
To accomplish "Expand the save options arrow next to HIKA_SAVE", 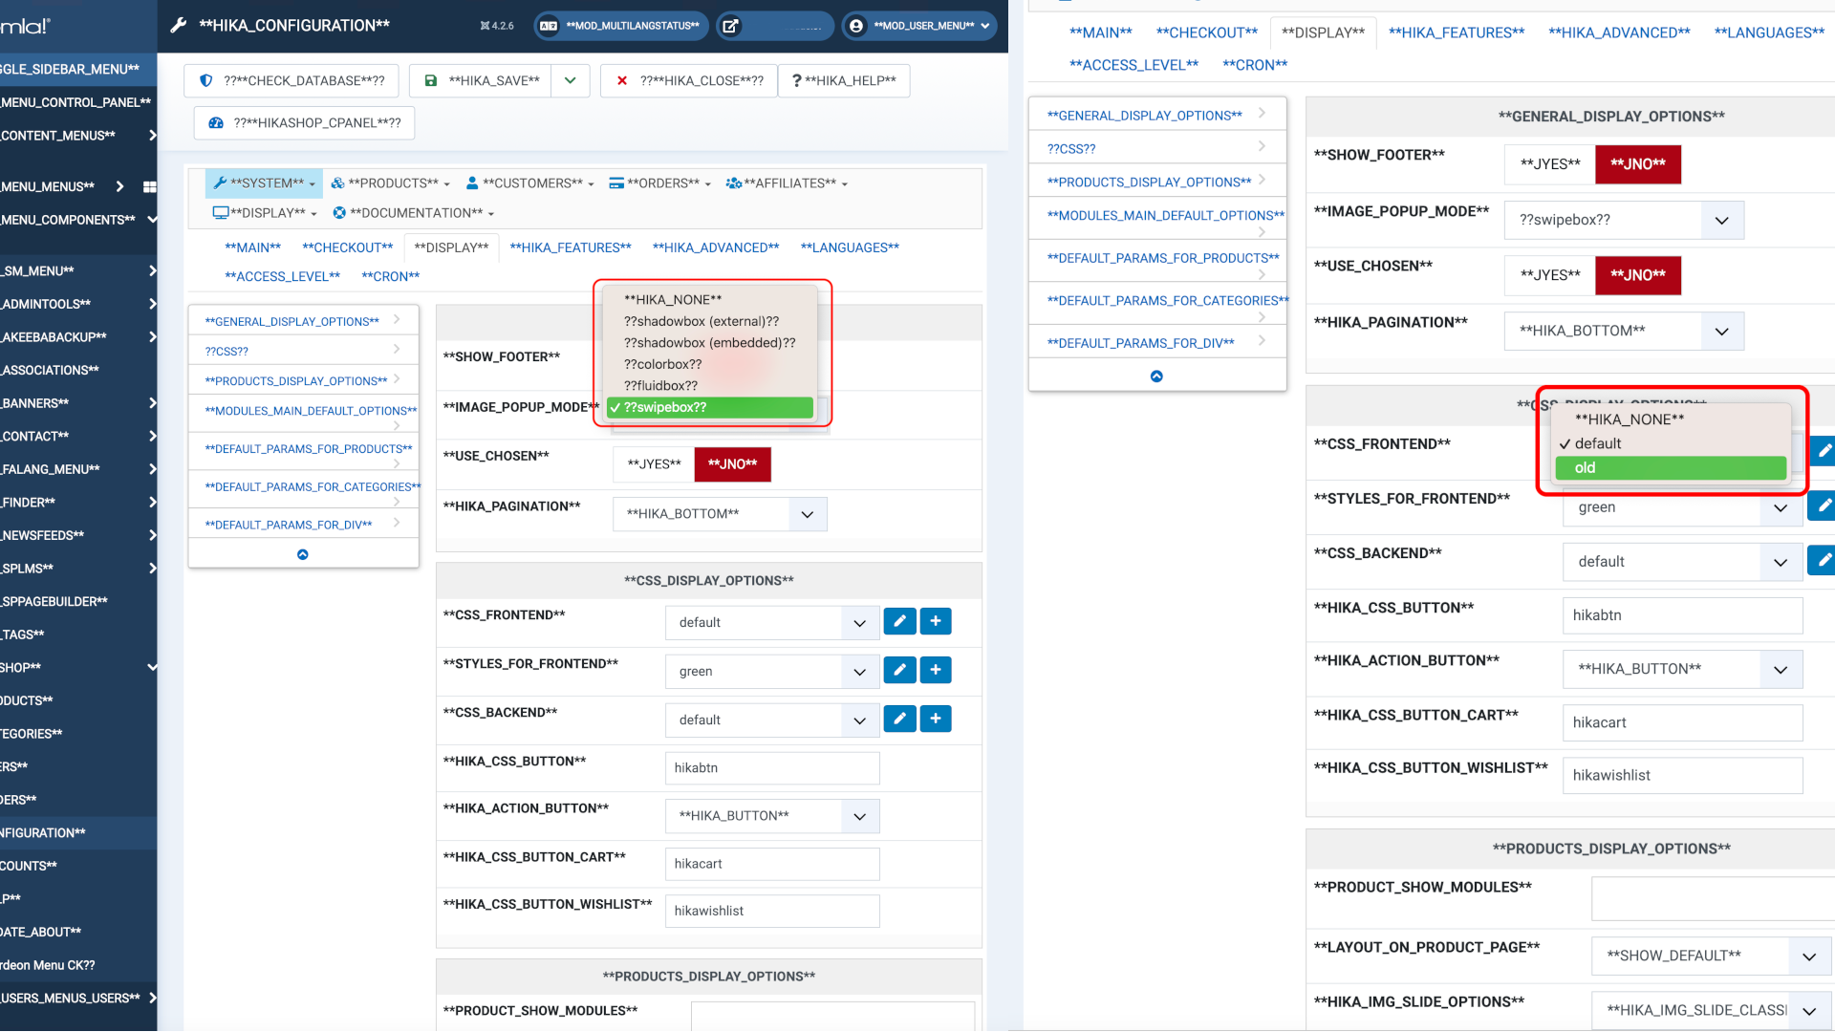I will pos(571,81).
